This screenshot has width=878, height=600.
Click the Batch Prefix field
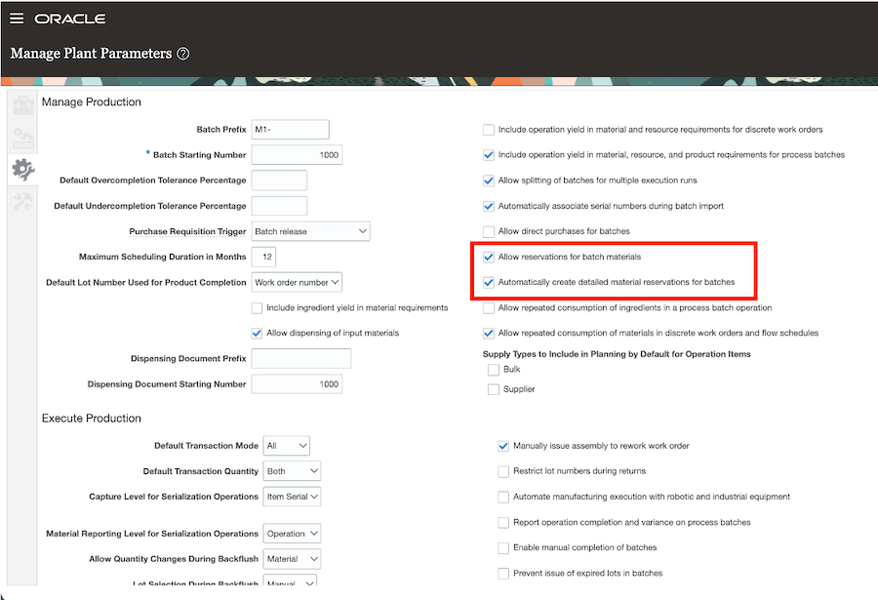[x=290, y=130]
